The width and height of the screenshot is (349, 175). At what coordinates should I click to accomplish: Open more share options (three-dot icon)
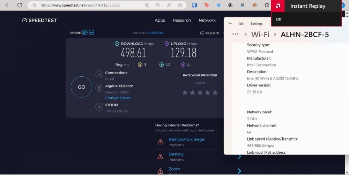point(91,33)
